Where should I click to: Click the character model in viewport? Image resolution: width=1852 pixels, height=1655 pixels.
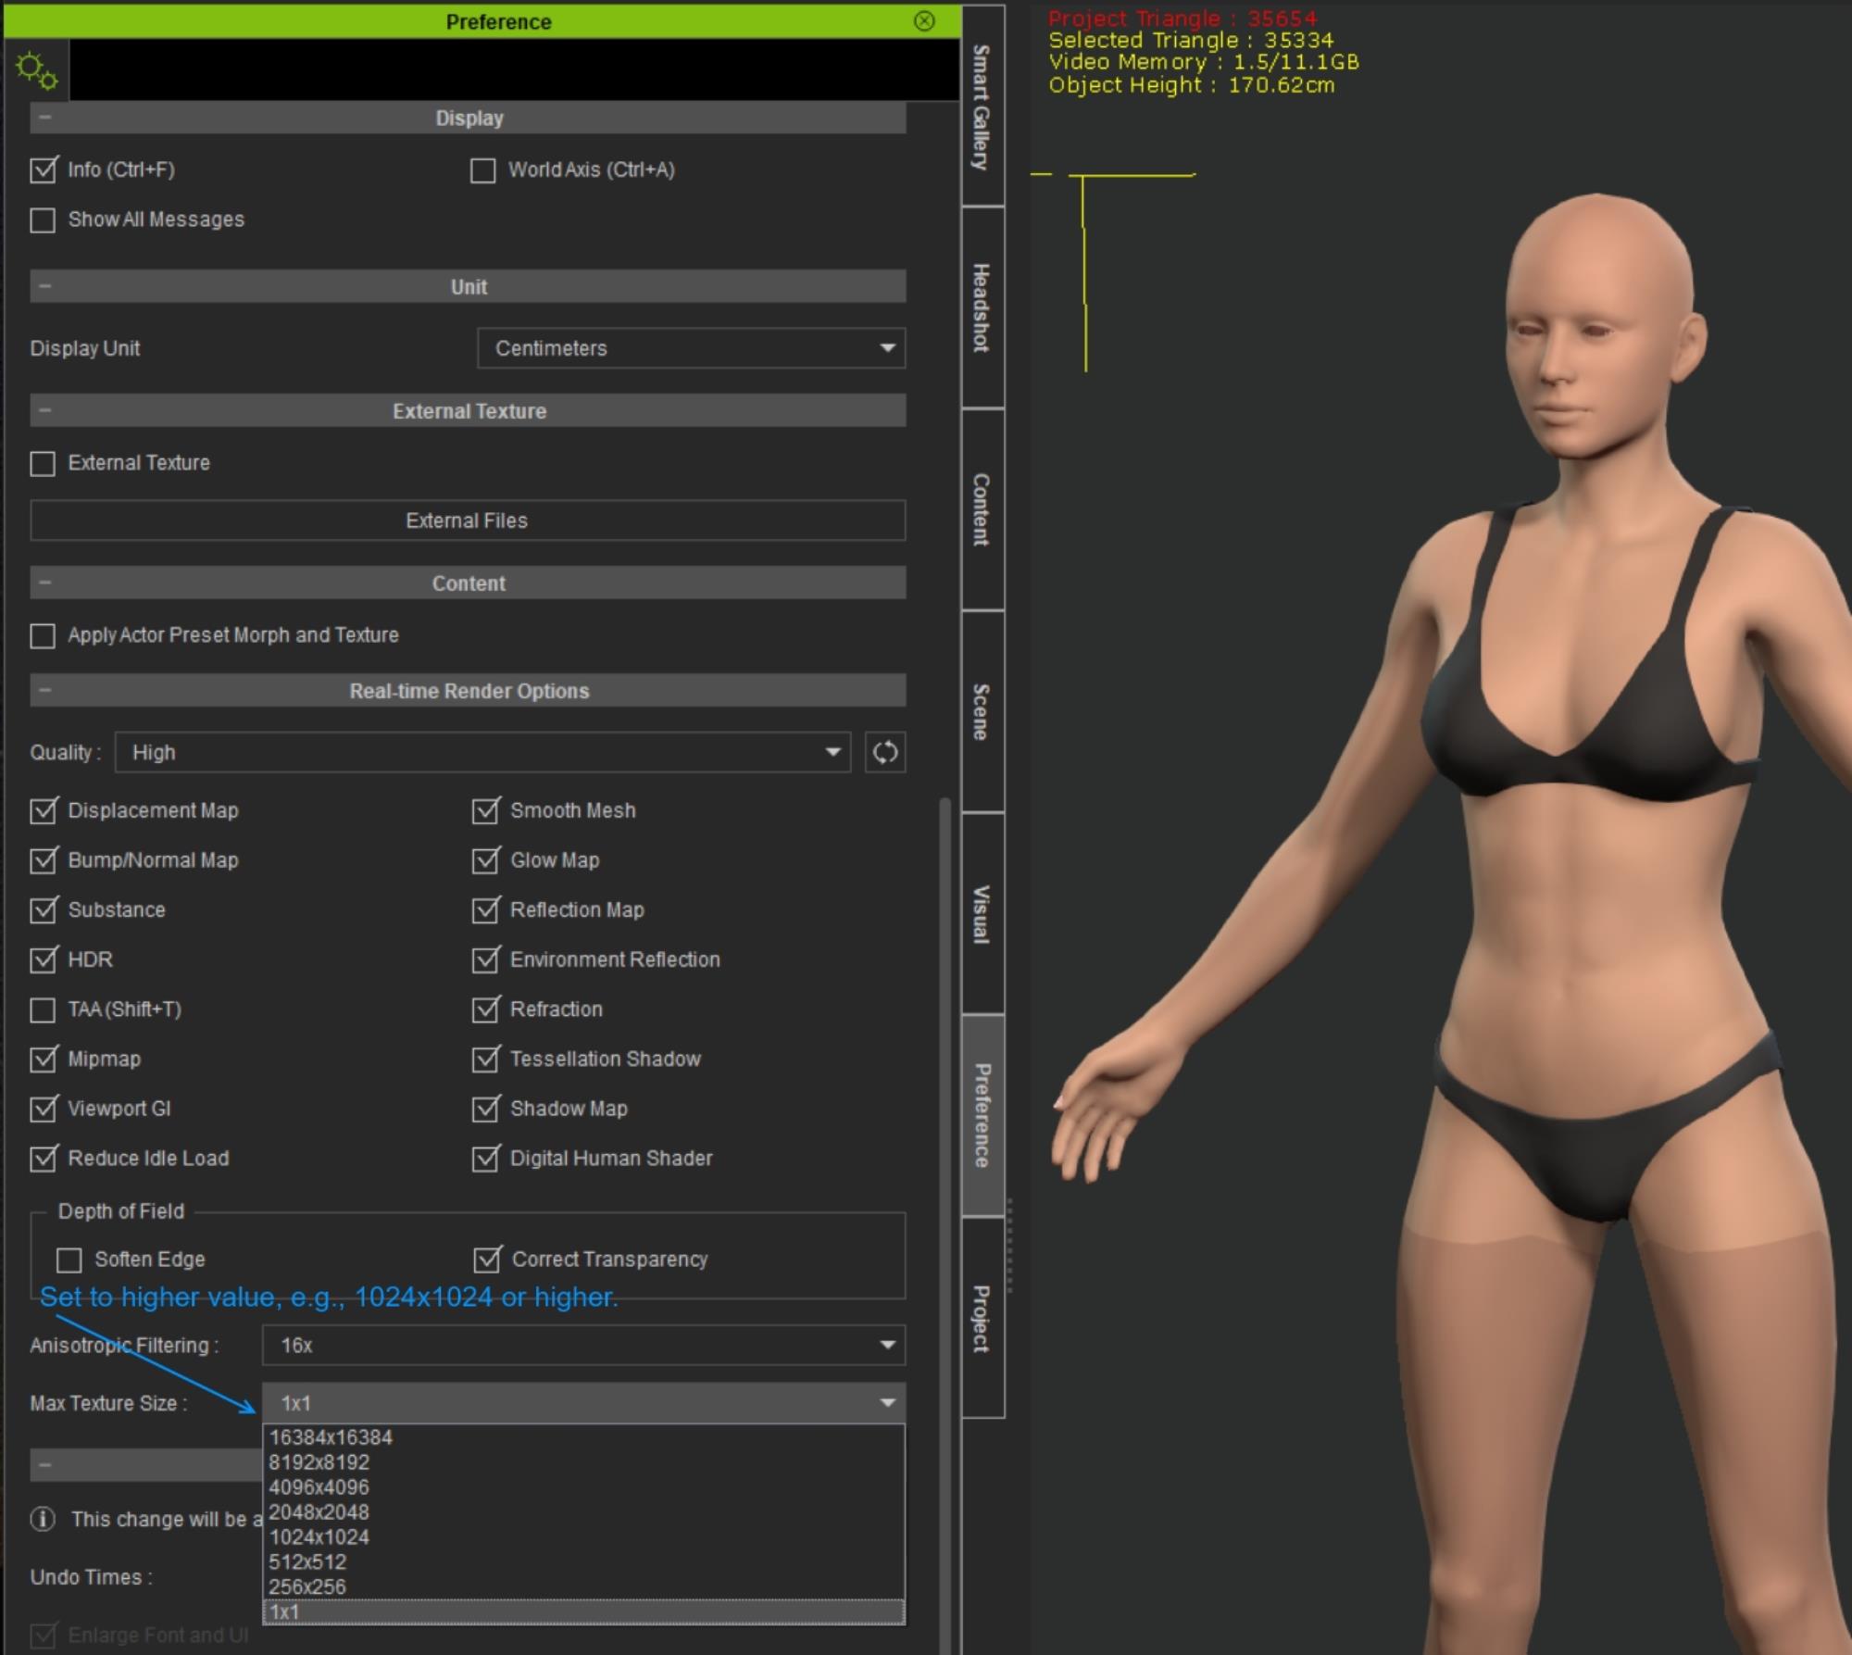click(x=1574, y=926)
